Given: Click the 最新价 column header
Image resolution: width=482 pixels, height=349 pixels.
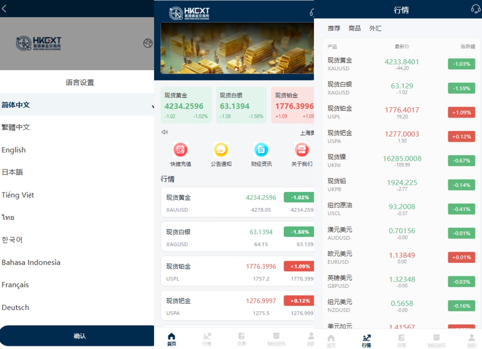Looking at the screenshot, I should tap(402, 47).
